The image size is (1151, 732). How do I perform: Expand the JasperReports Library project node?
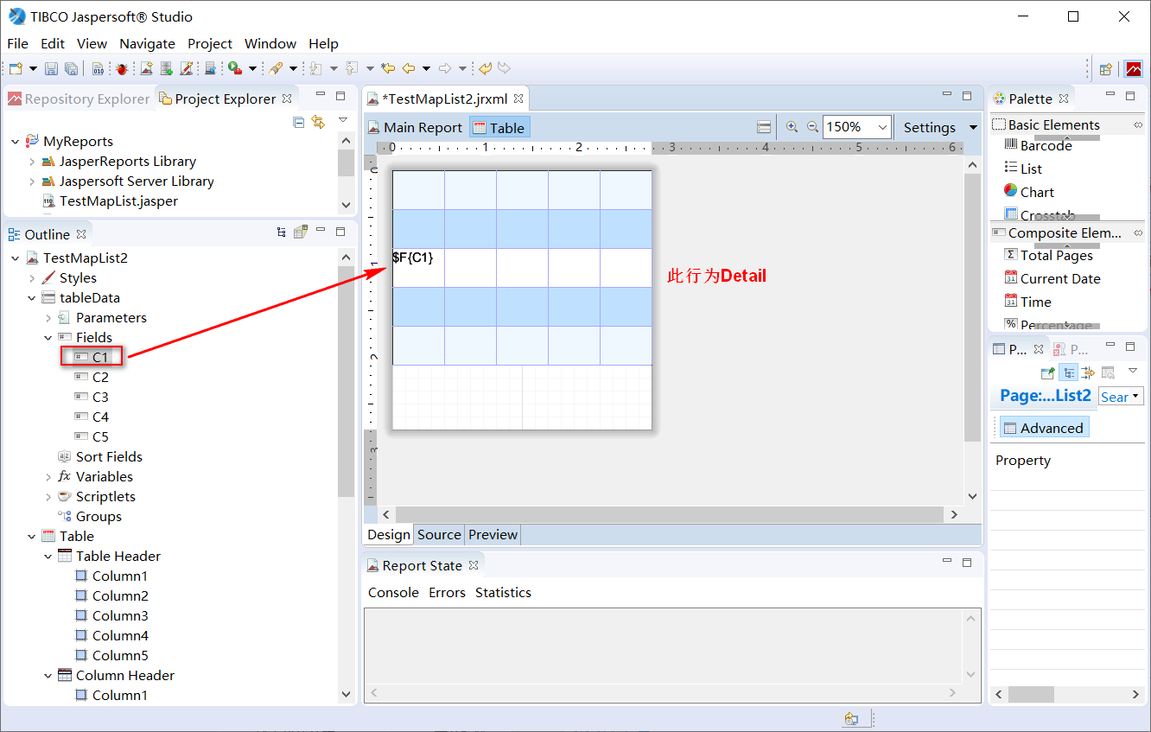click(32, 162)
